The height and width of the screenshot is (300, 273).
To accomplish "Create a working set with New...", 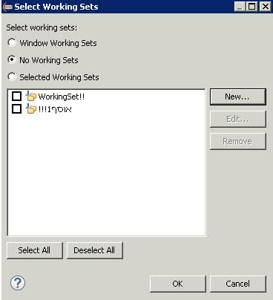I will coord(238,97).
